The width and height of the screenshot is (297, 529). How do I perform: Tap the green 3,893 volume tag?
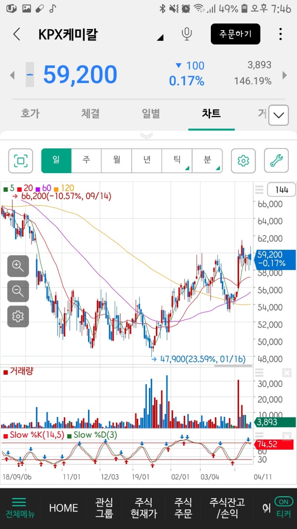[275, 422]
